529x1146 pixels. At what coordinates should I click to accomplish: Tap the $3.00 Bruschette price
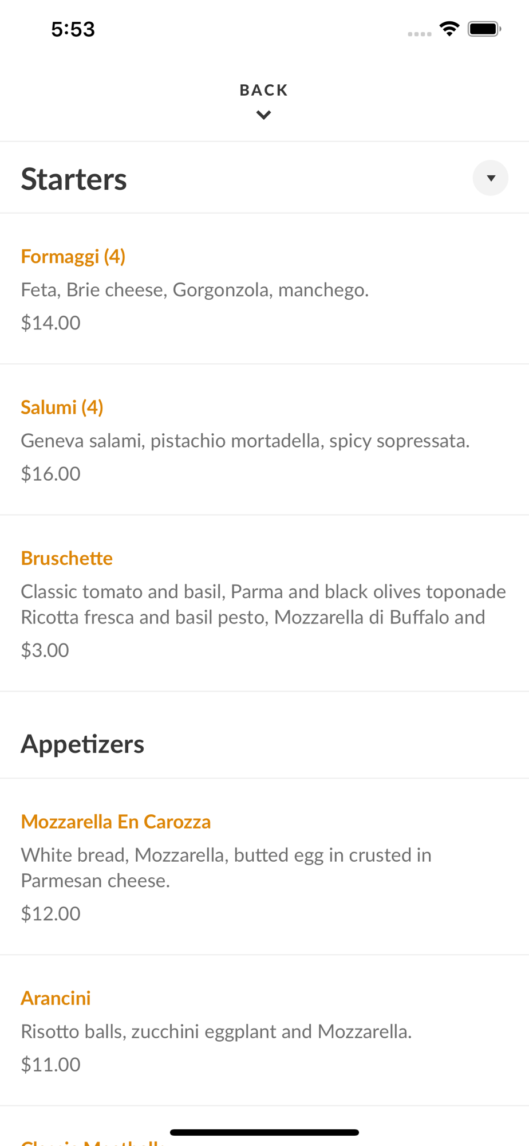(x=45, y=650)
